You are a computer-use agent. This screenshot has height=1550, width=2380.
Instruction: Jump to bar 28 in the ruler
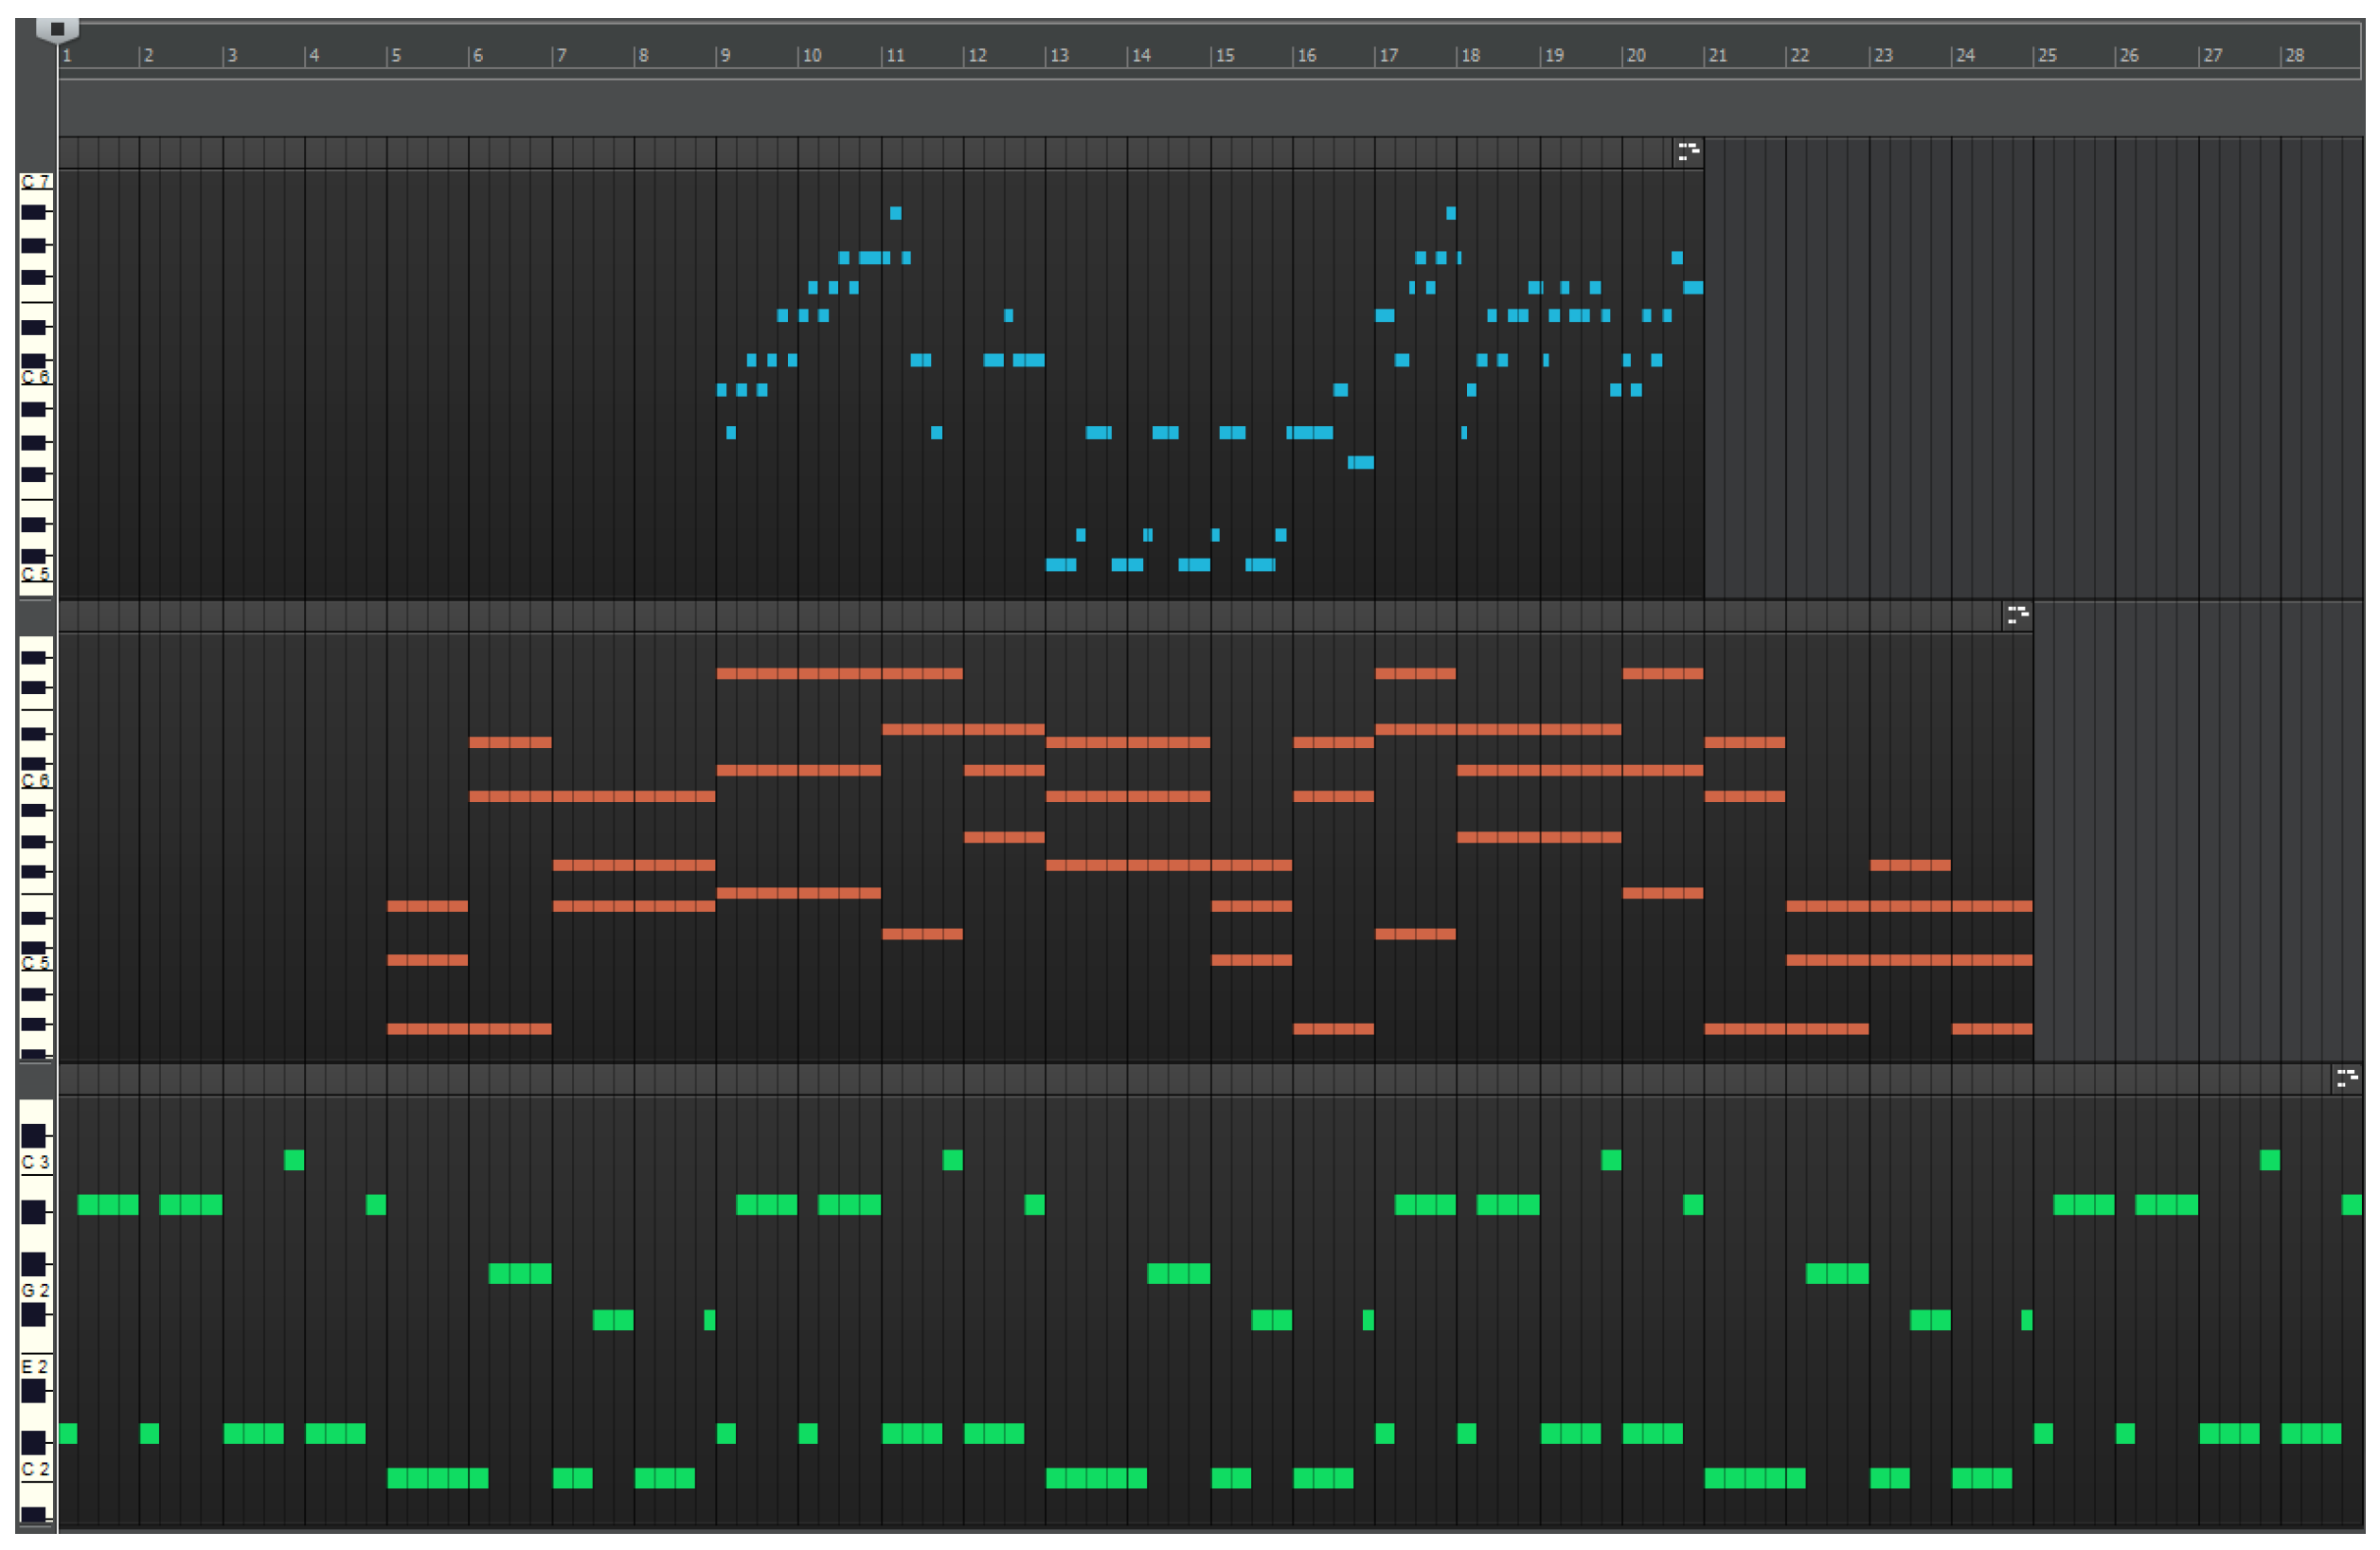point(2295,55)
